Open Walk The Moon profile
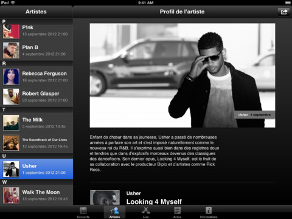 [x=36, y=195]
